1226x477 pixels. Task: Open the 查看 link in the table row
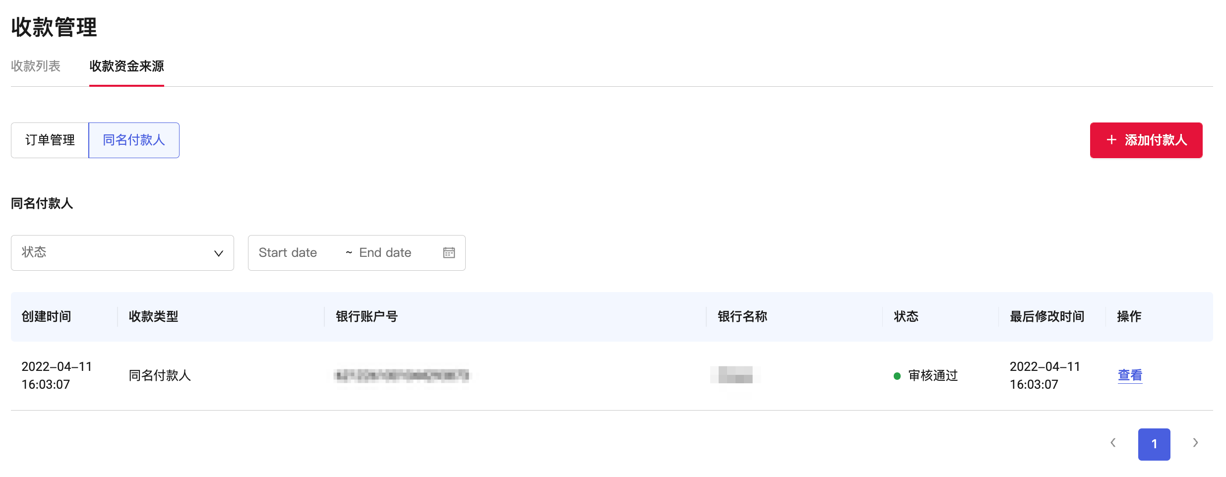click(x=1130, y=375)
